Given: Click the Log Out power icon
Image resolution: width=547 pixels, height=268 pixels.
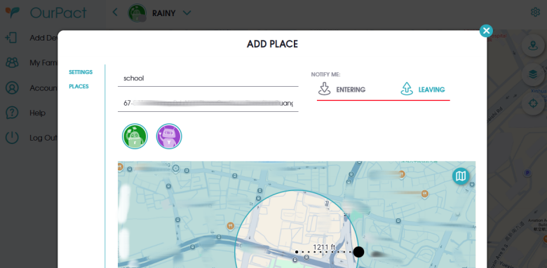Looking at the screenshot, I should (x=12, y=138).
